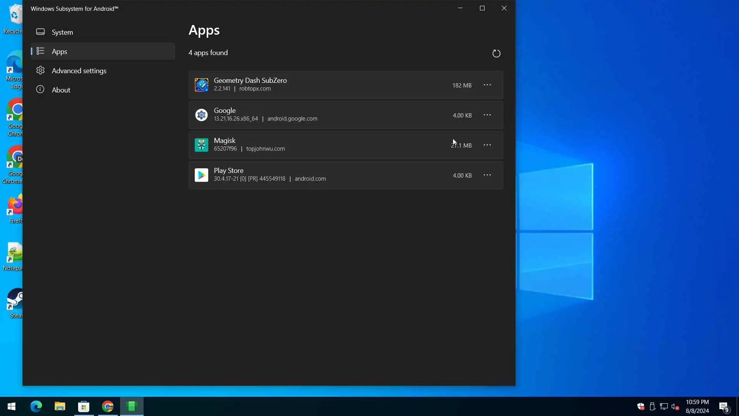
Task: Open File Explorer from the taskbar
Action: [60, 406]
